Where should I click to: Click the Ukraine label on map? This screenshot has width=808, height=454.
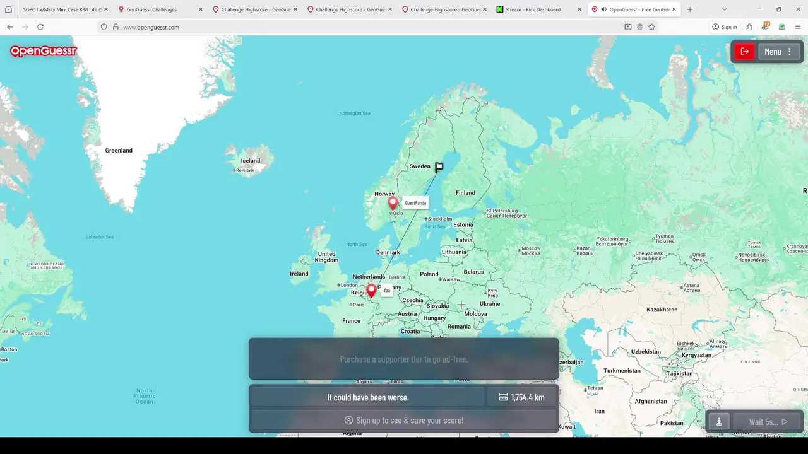point(490,304)
